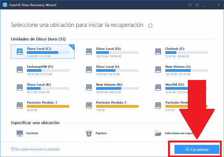Click the text "72.03 GB / 100.56 GB"
This screenshot has width=224, height=157.
coord(177,56)
